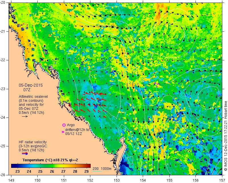The height and width of the screenshot is (183, 228).
Task: Click the date label 05-Dec-2015
Action: [x=31, y=85]
